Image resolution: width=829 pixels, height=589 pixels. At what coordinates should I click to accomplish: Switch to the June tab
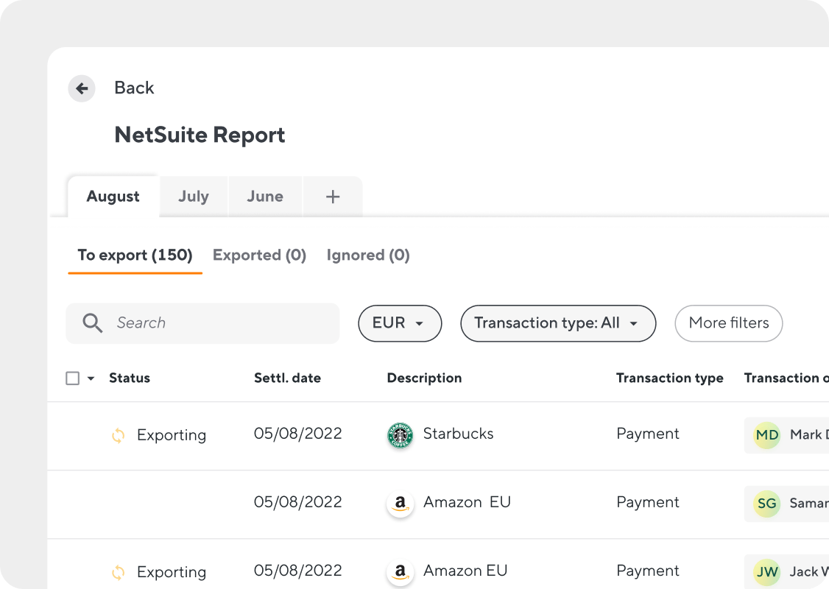point(265,197)
